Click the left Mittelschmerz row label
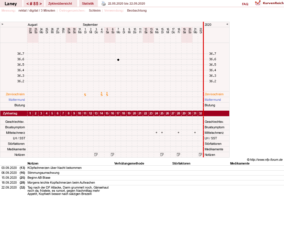Image resolution: width=284 pixels, height=241 pixels. (x=16, y=133)
